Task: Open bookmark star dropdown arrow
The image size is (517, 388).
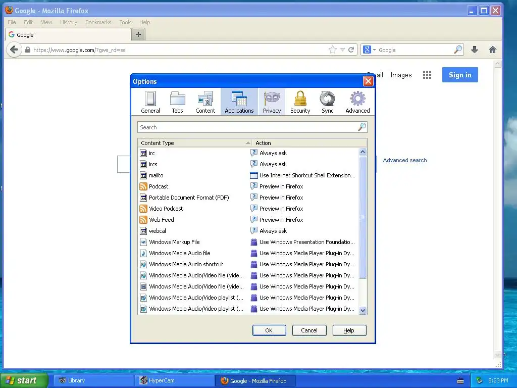Action: pos(343,50)
